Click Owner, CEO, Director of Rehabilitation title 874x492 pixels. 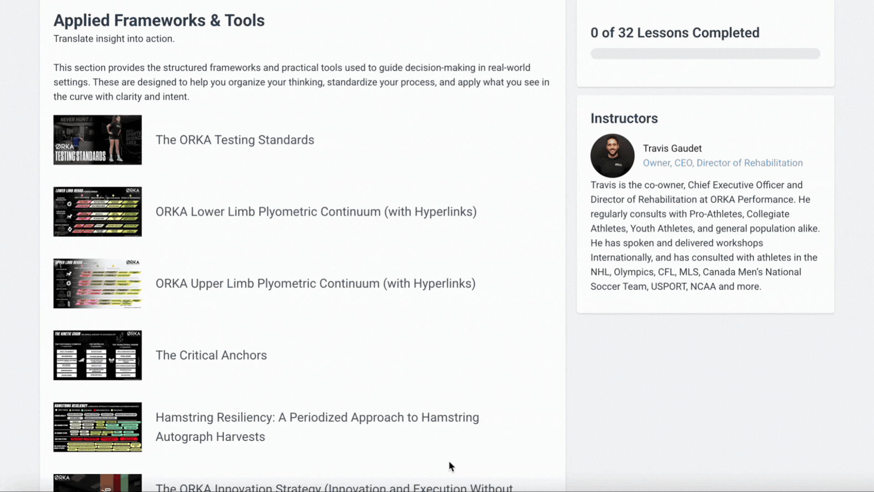click(722, 163)
